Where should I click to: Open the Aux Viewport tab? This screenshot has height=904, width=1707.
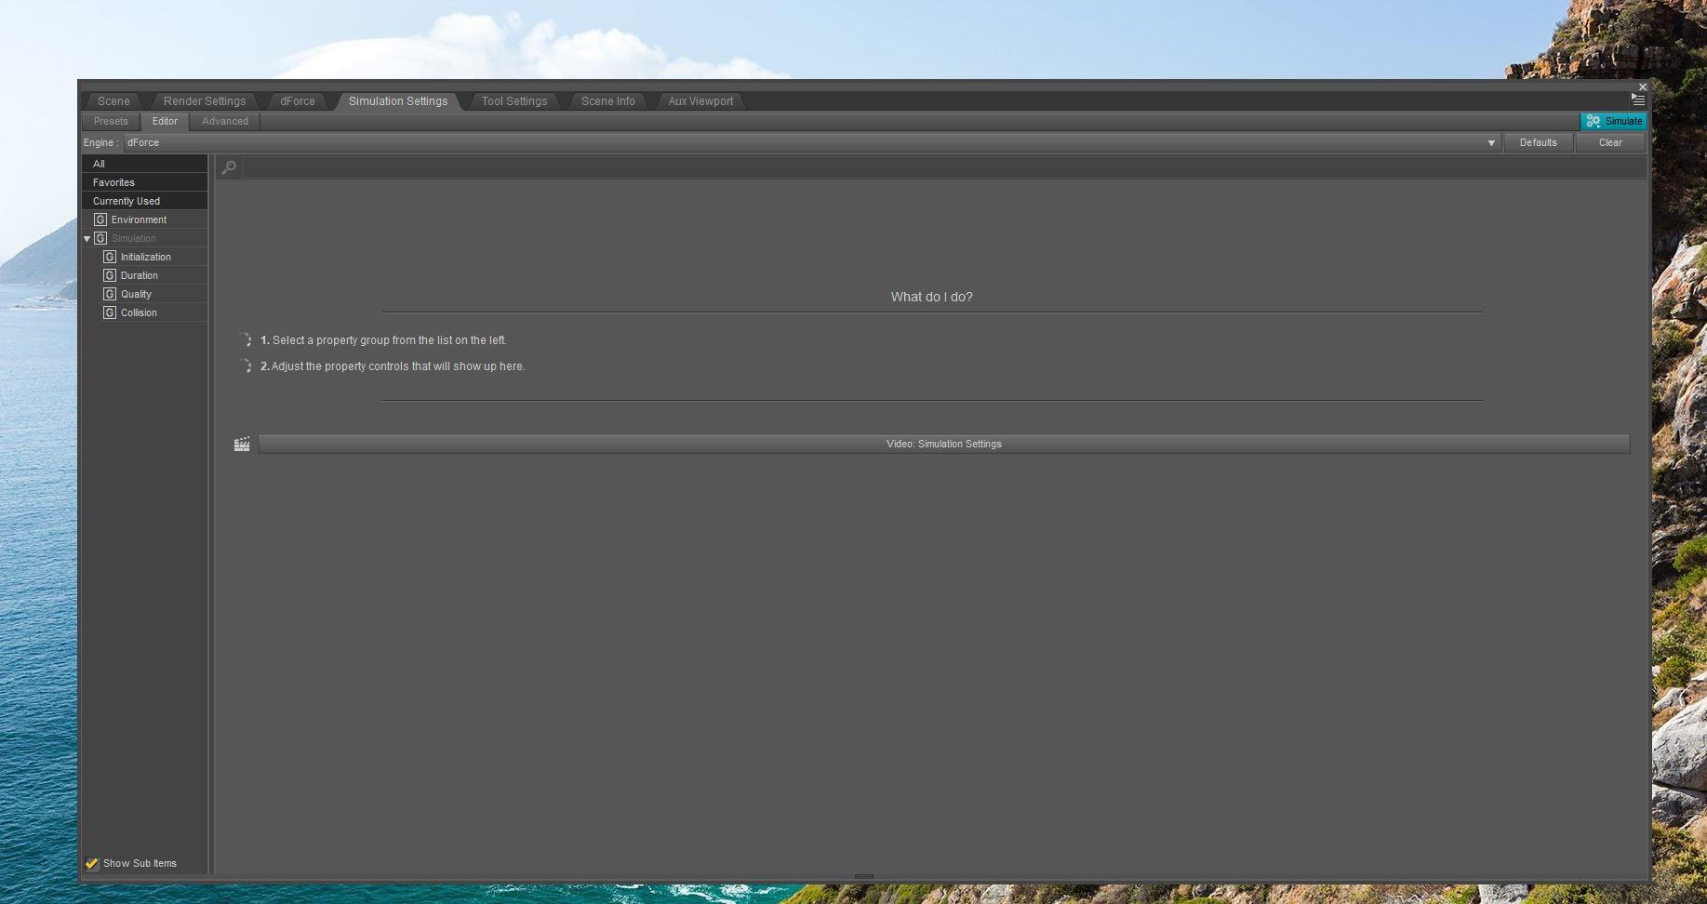[700, 101]
